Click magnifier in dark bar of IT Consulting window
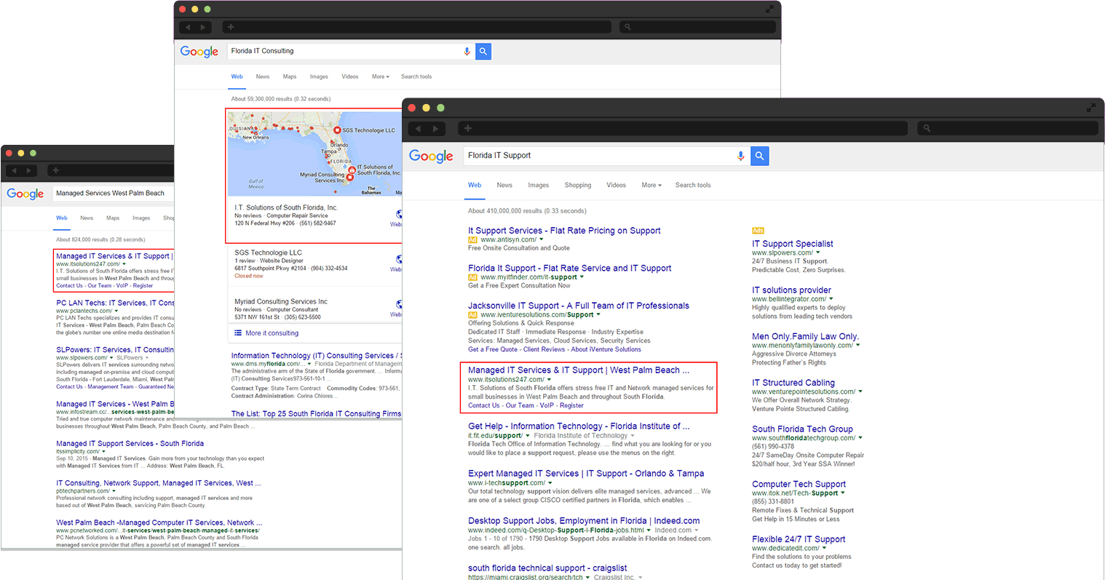Screen dimensions: 1105x580 (627, 27)
